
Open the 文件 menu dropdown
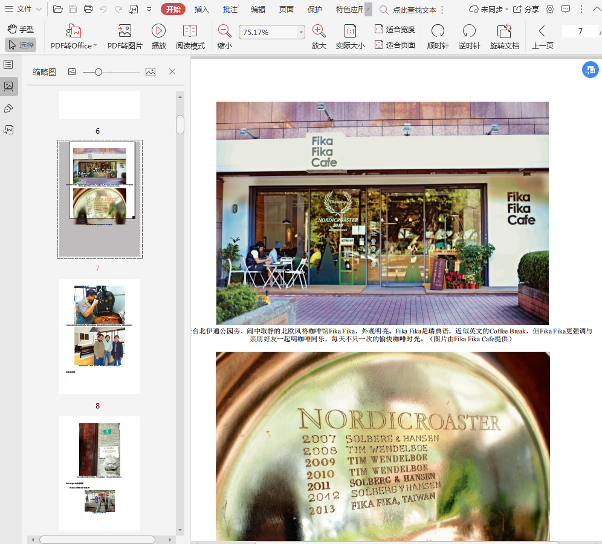(x=24, y=9)
